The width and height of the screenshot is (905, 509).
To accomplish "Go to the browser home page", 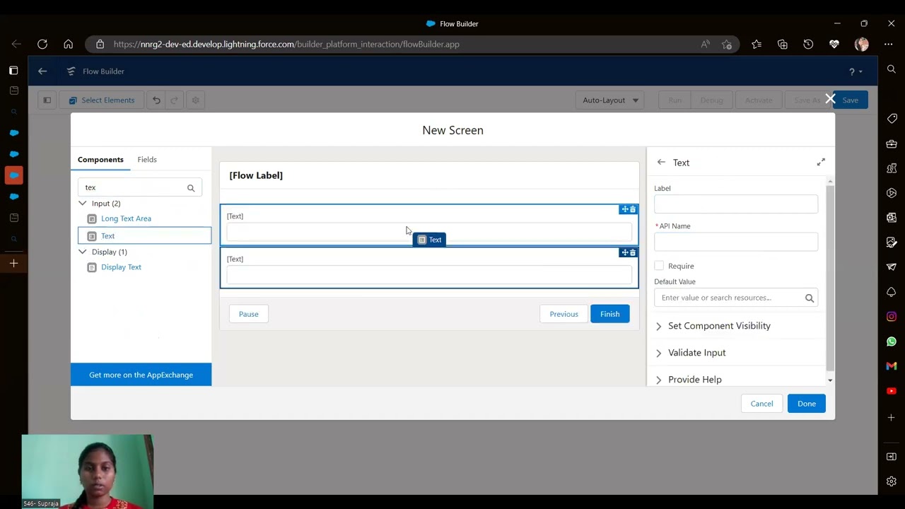I will pyautogui.click(x=69, y=45).
